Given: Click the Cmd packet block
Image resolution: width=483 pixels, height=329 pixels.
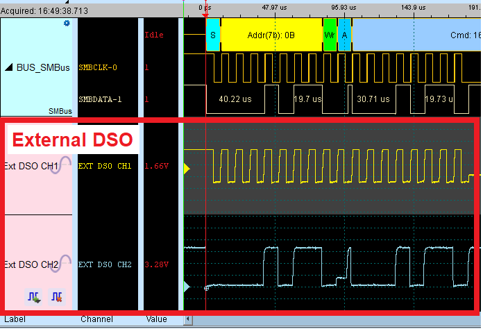Looking at the screenshot, I should pos(416,35).
